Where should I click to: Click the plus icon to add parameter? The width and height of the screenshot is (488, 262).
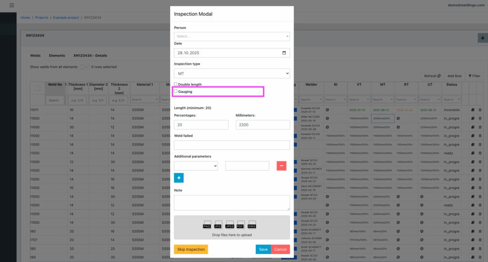point(179,178)
